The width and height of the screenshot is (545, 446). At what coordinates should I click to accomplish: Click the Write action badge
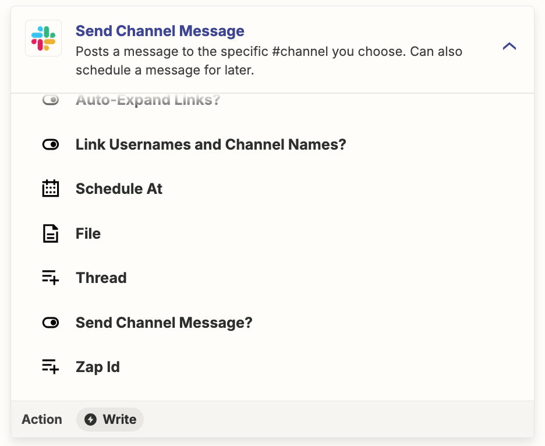110,420
